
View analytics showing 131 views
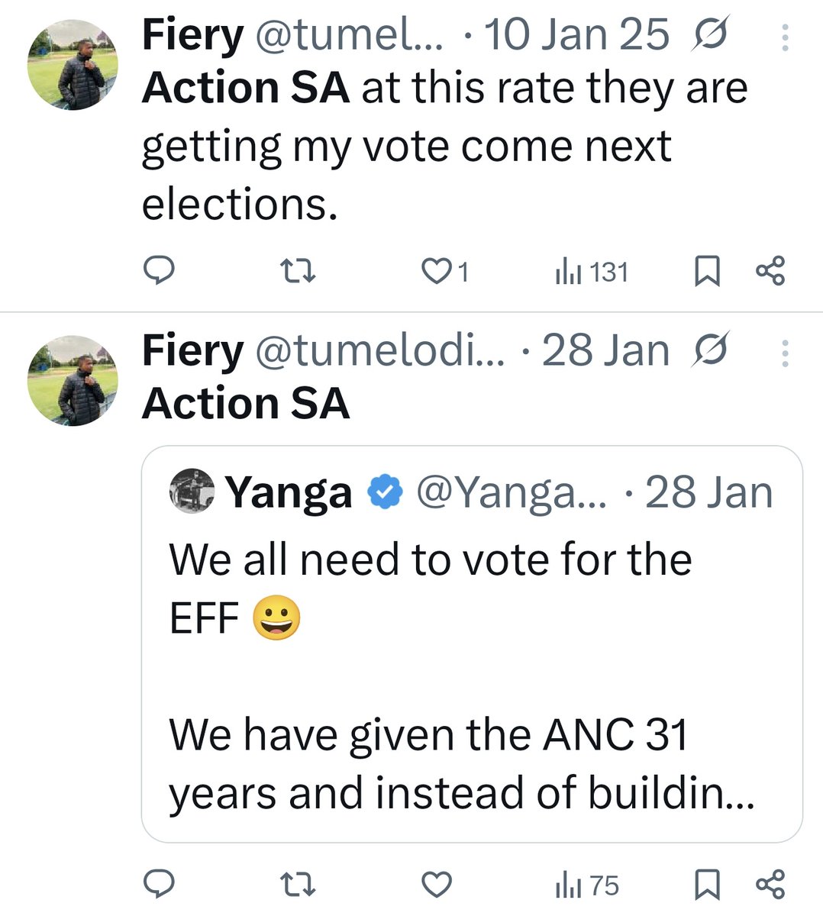pos(591,272)
